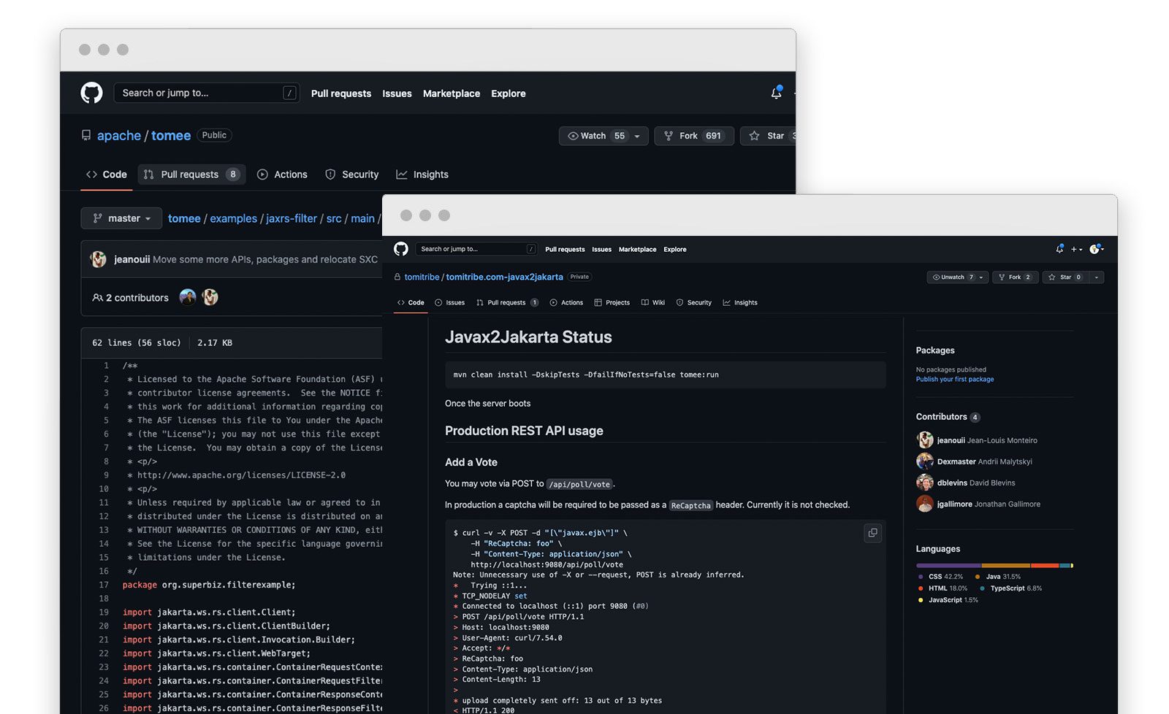
Task: Open Security tab in apache/tomee window
Action: [352, 174]
